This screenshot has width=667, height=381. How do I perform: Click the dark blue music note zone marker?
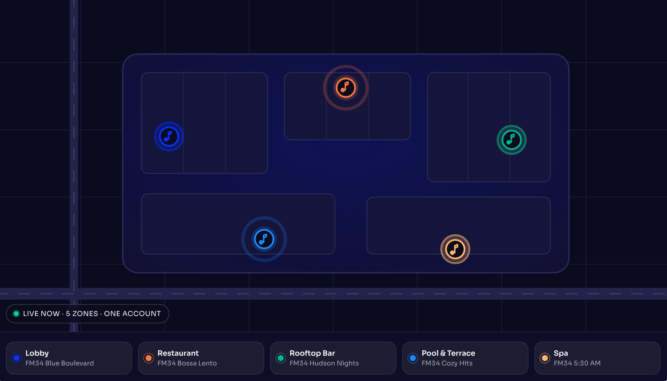pyautogui.click(x=169, y=137)
